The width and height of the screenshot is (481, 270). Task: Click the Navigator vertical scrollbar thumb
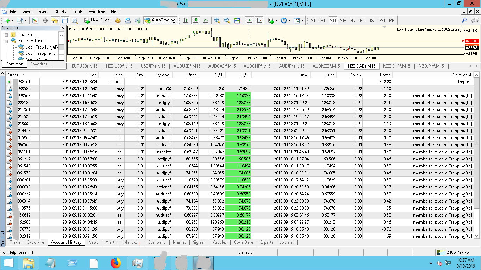click(x=62, y=47)
